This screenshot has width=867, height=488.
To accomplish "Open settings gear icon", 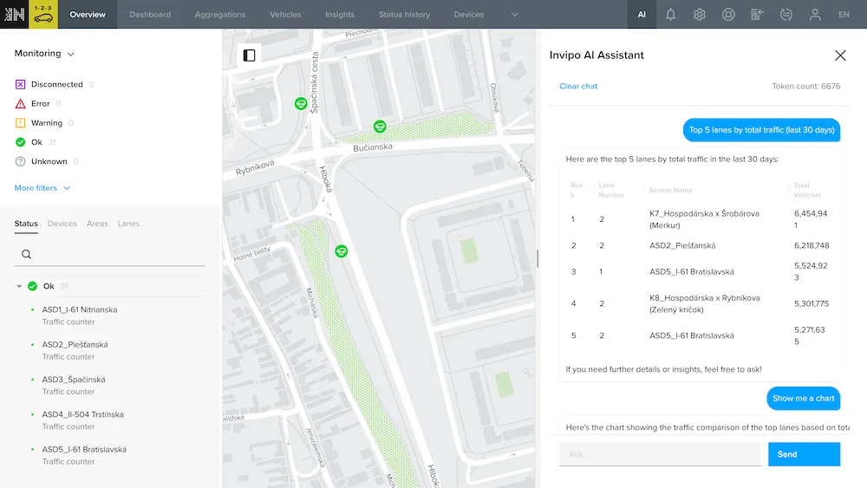I will coord(700,15).
